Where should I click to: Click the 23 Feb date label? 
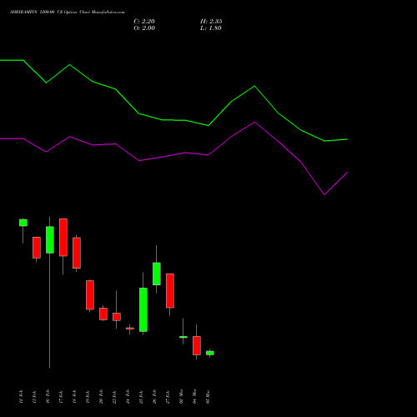tap(114, 397)
